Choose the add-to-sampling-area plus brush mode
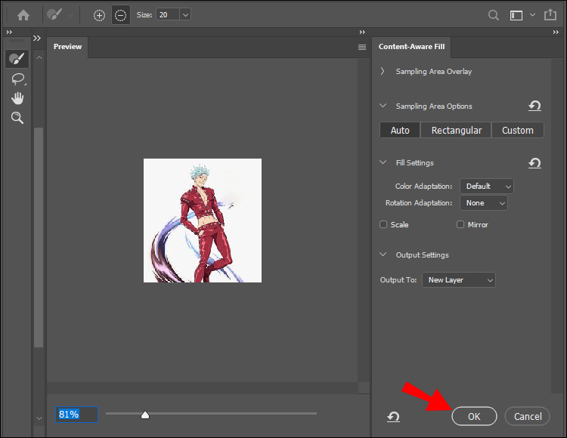567x438 pixels. point(99,14)
